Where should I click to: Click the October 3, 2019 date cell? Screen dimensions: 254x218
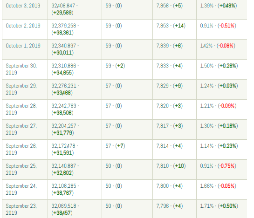25,9
